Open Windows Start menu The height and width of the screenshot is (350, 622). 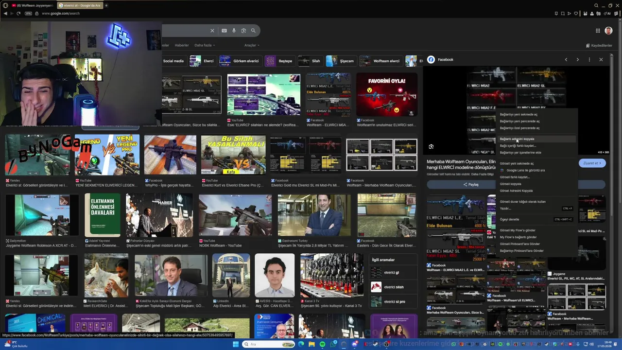[x=236, y=344]
